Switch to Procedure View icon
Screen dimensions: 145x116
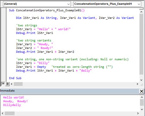tap(3, 84)
